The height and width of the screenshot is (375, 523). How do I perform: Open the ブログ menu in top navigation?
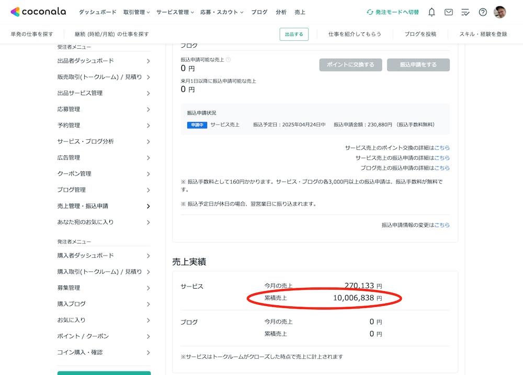[x=259, y=12]
